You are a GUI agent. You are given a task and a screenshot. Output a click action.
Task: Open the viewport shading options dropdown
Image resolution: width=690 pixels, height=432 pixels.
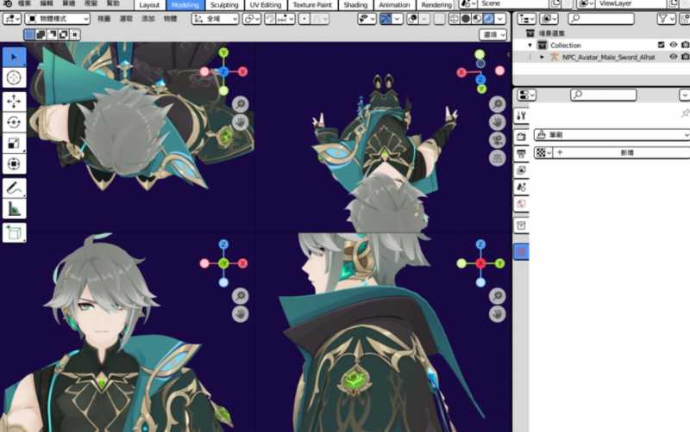[x=500, y=19]
